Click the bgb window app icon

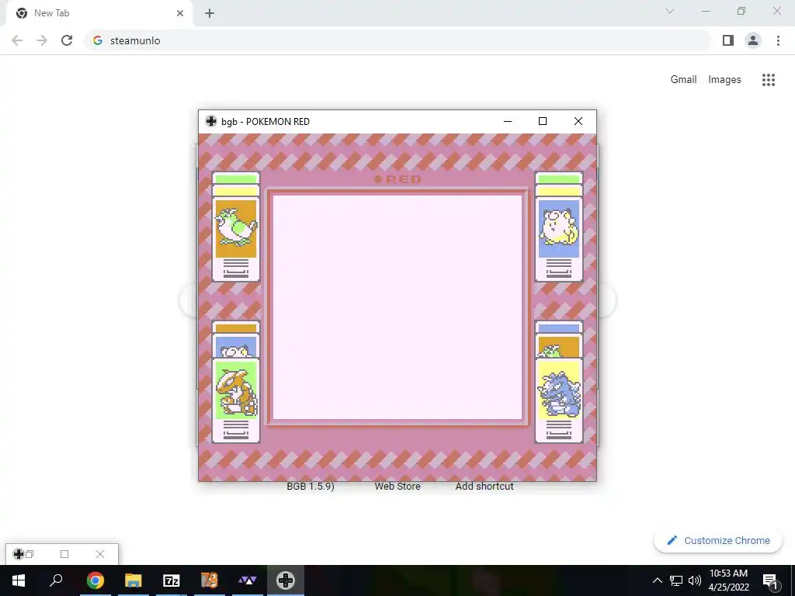[211, 121]
